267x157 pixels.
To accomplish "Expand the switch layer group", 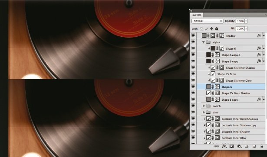I will (204, 106).
